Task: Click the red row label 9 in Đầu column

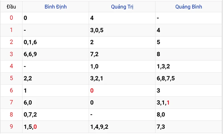Action: (x=11, y=127)
